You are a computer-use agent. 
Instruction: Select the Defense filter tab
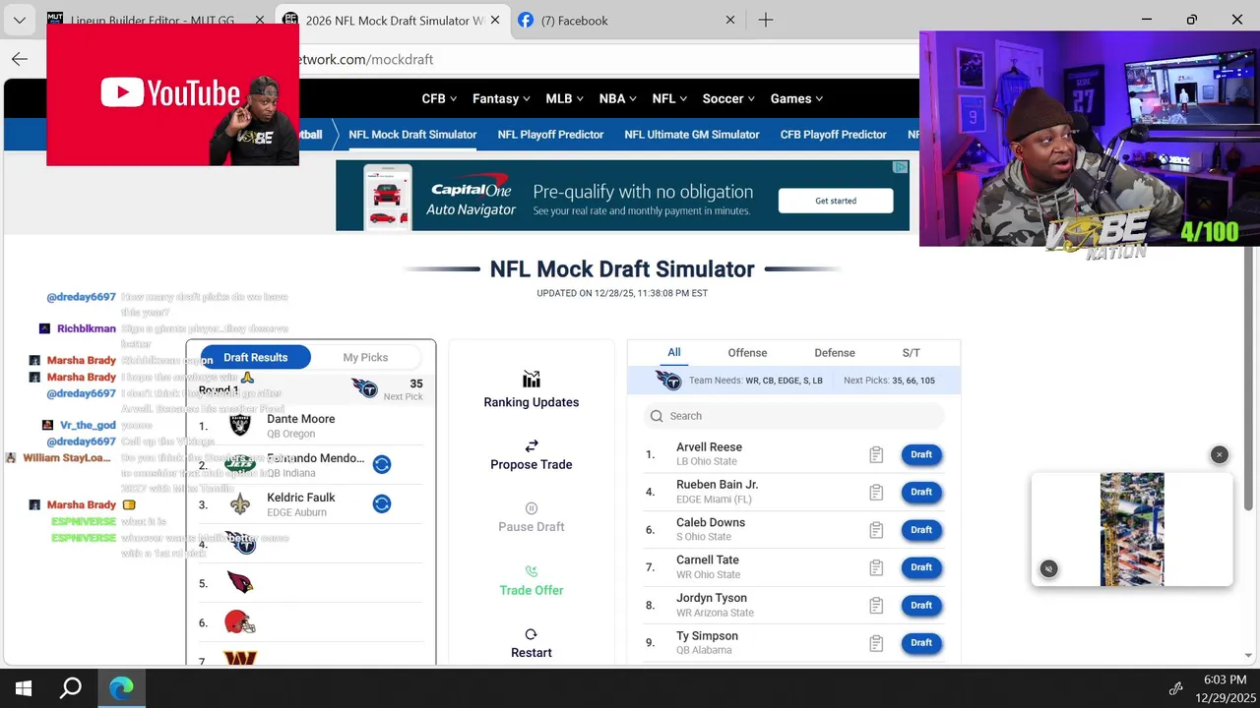pyautogui.click(x=835, y=353)
